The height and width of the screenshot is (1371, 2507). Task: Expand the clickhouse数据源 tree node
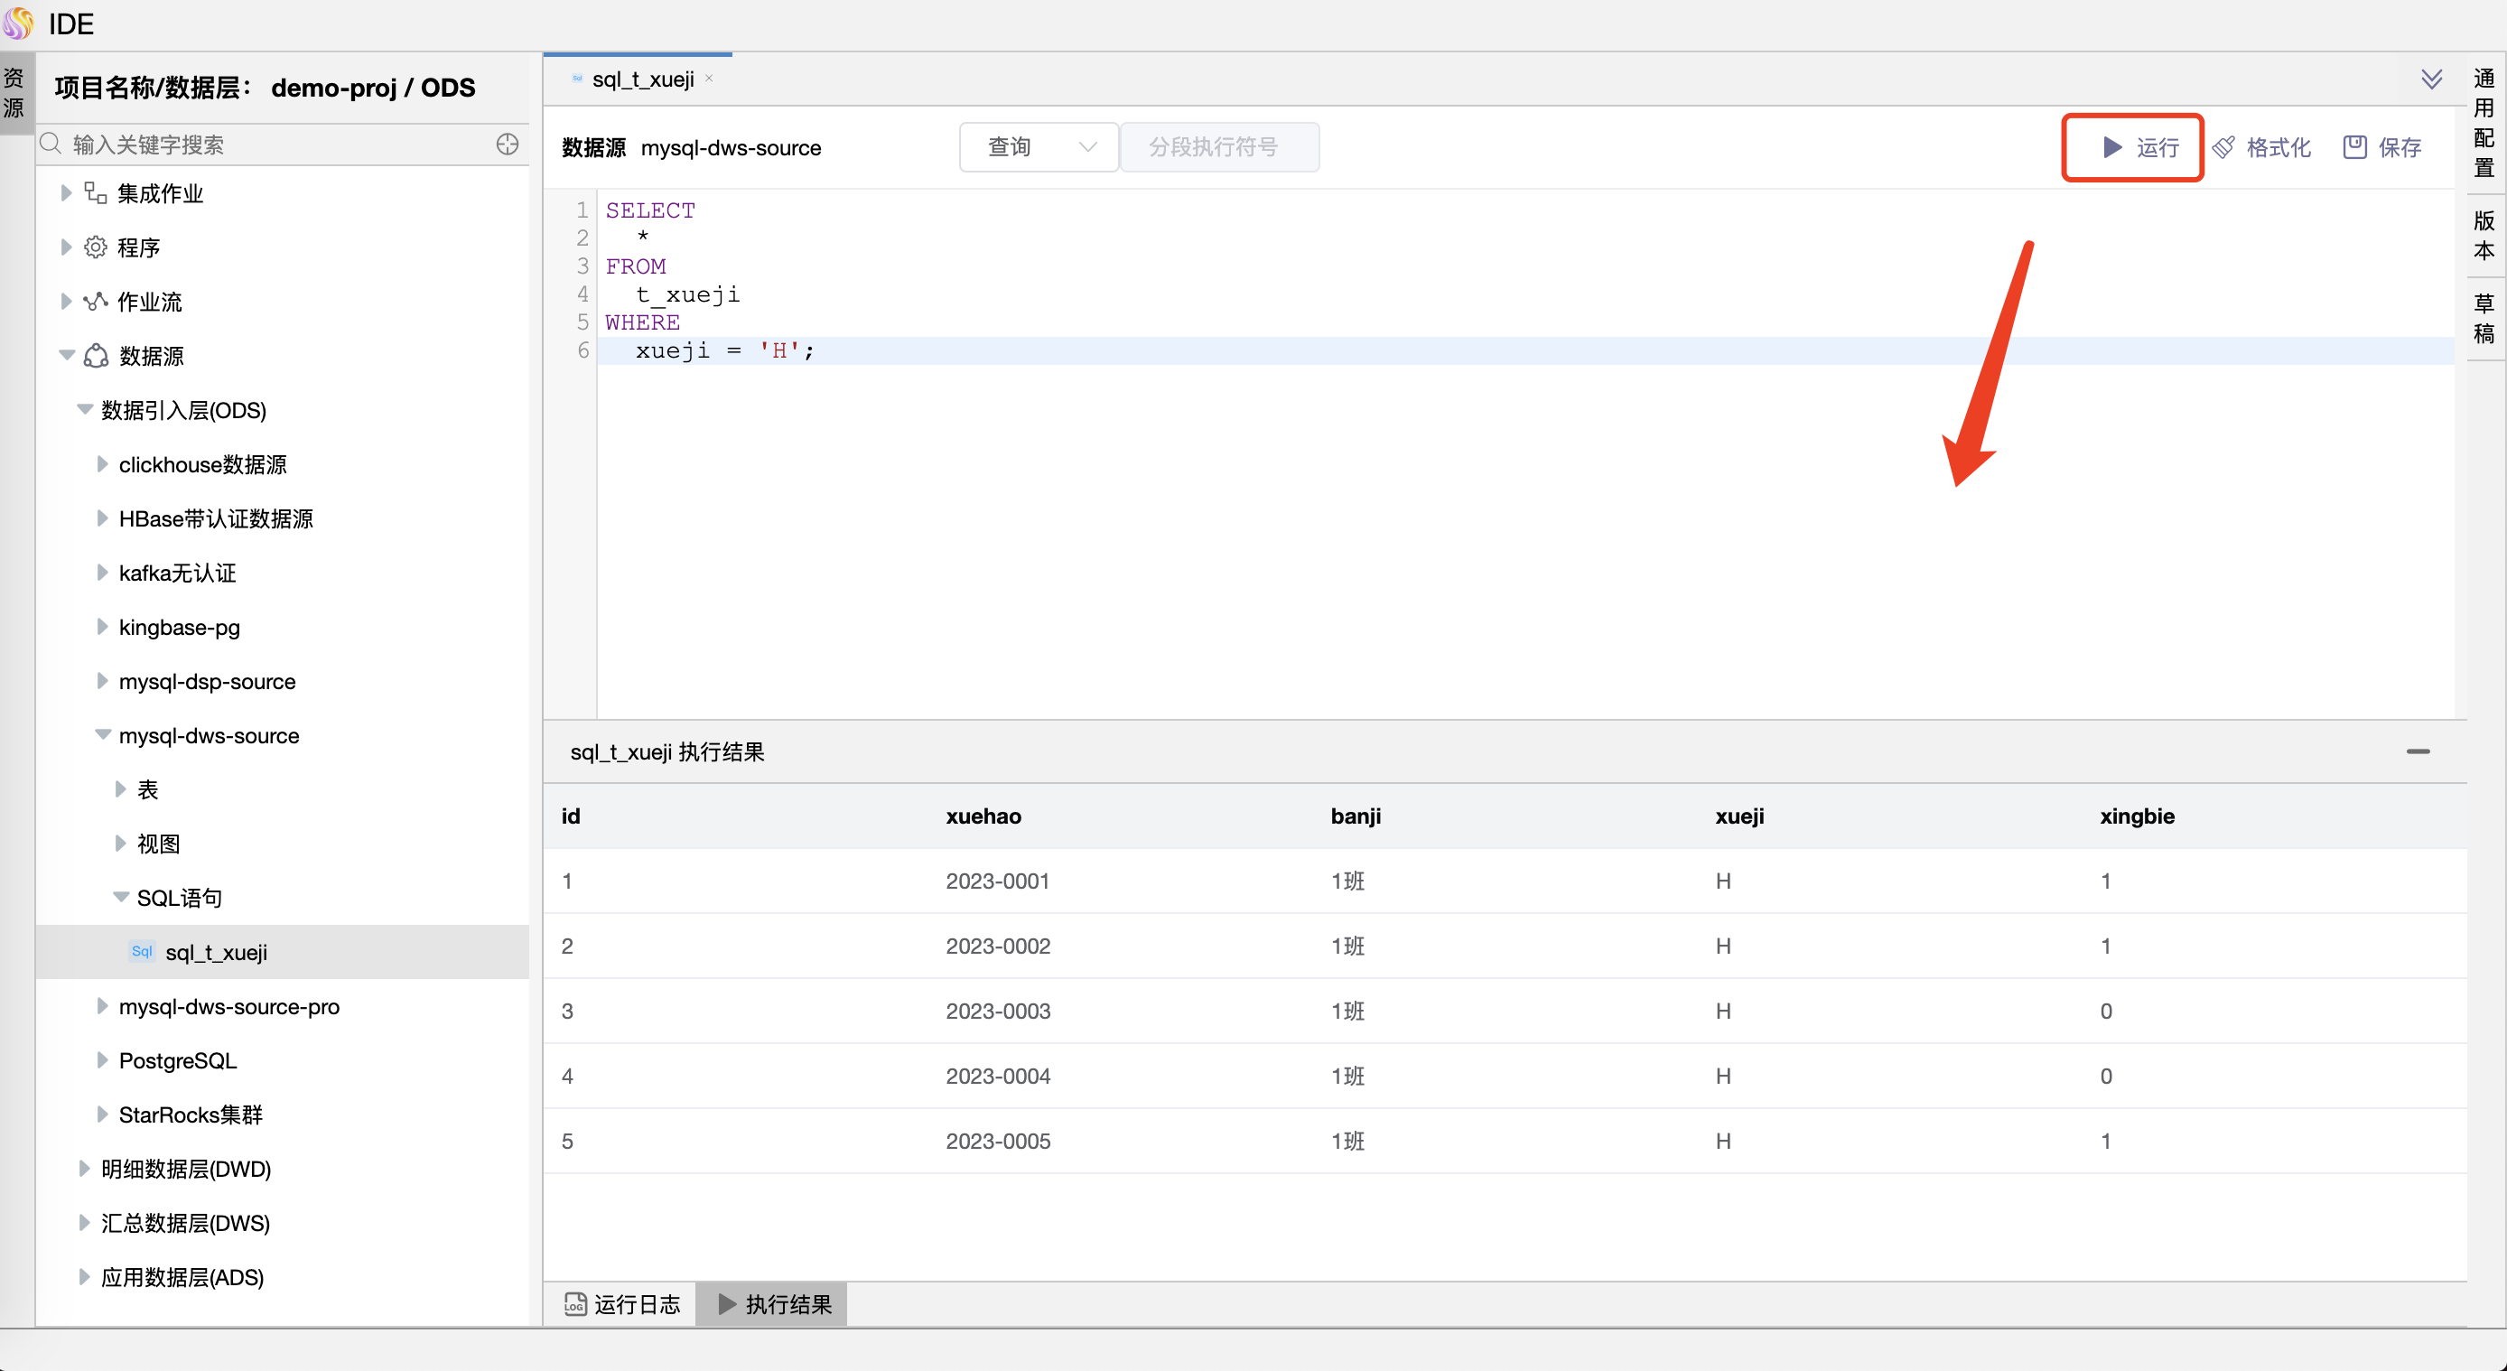point(104,464)
